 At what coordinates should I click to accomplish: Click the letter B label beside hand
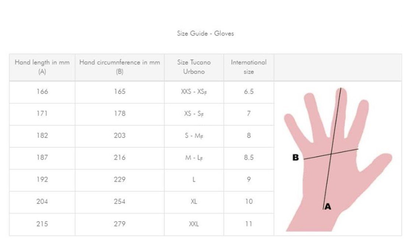pyautogui.click(x=295, y=158)
